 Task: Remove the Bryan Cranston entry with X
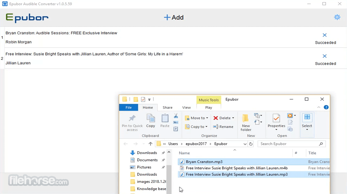[x=325, y=35]
